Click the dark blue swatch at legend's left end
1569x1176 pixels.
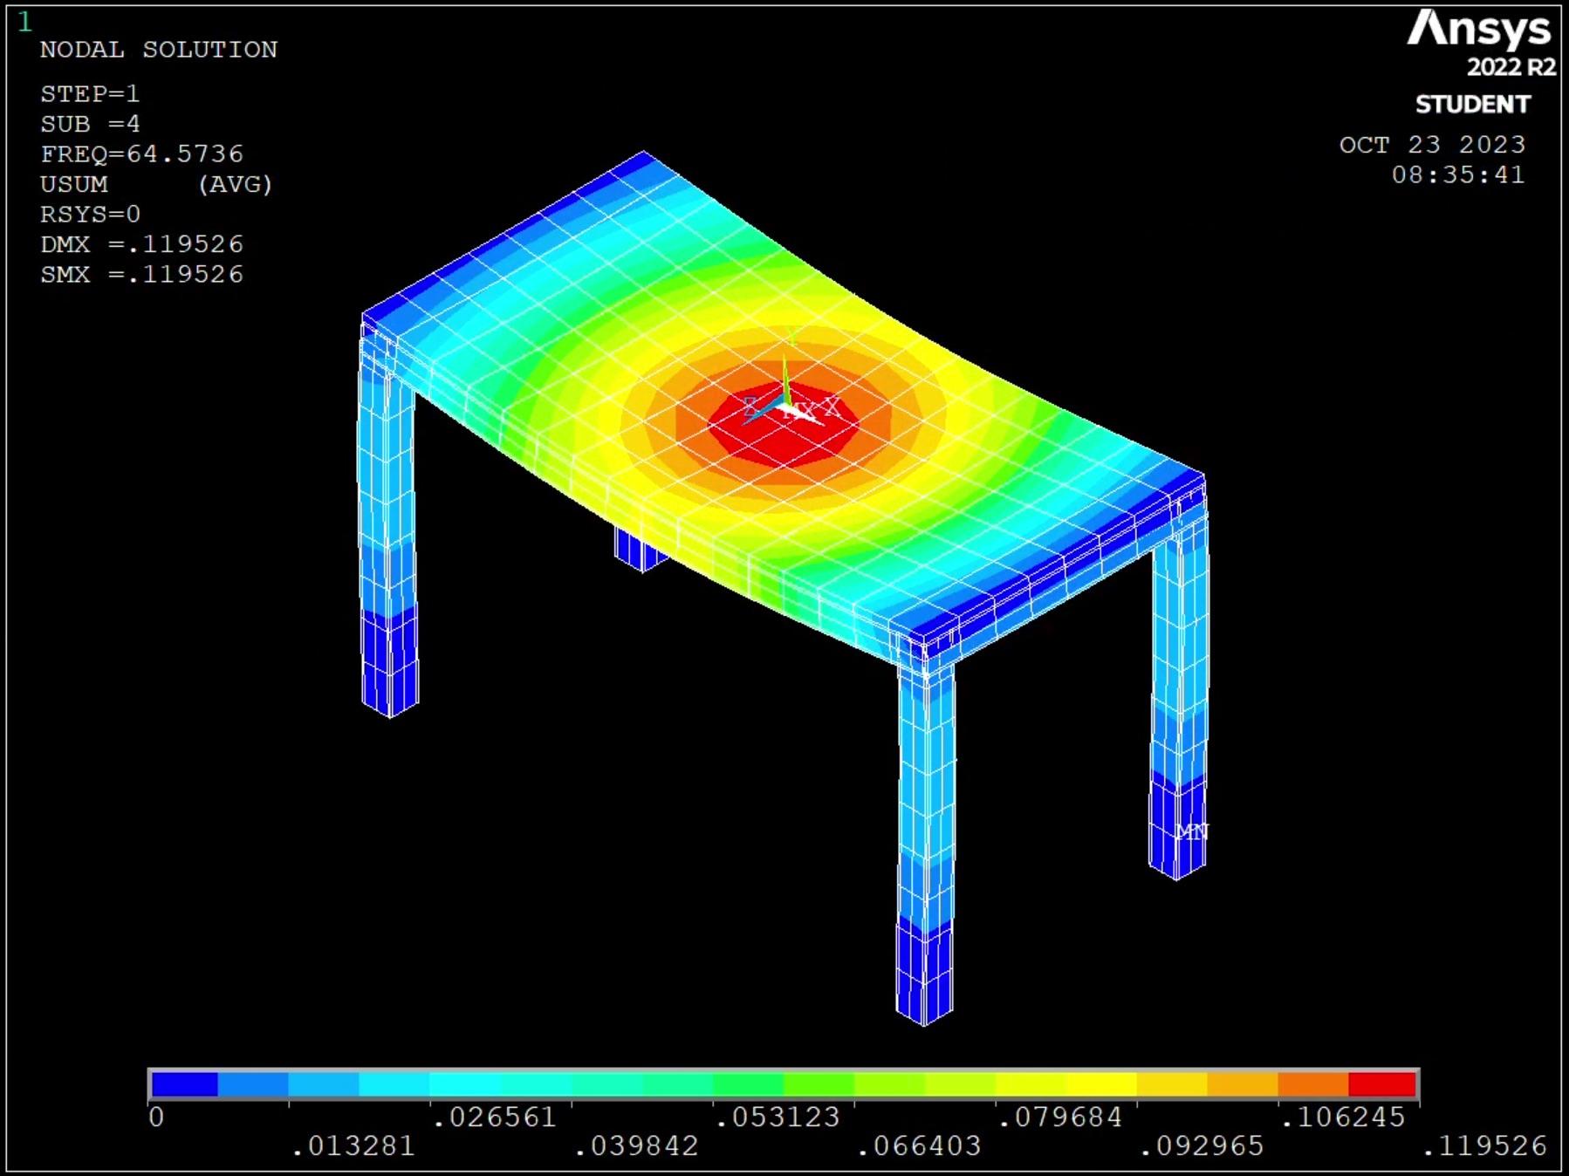click(x=184, y=1084)
